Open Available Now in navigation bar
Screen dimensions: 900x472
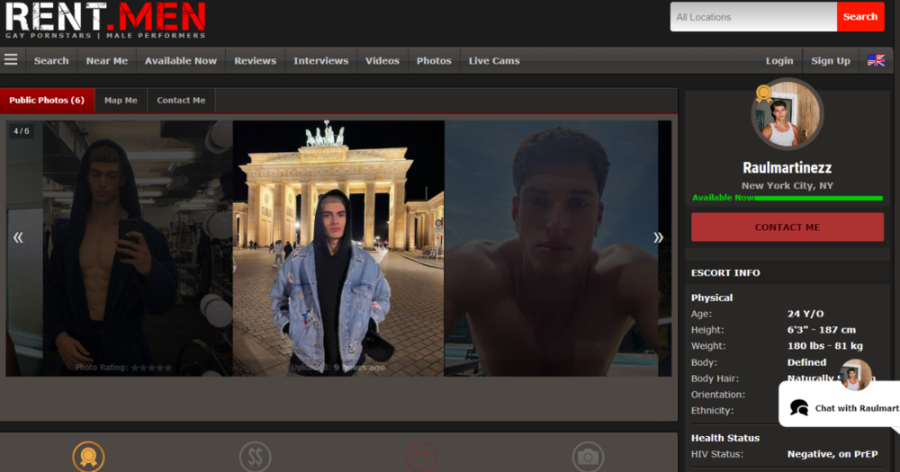[x=181, y=61]
